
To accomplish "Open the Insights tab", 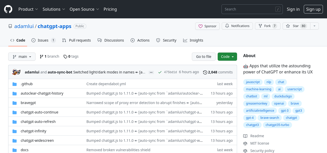I will (193, 40).
